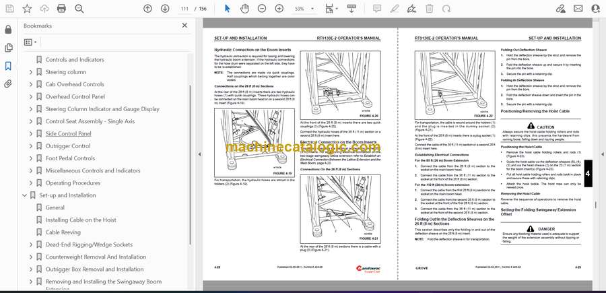The height and width of the screenshot is (293, 606).
Task: Collapse the left navigation pane arrow
Action: tap(199, 154)
